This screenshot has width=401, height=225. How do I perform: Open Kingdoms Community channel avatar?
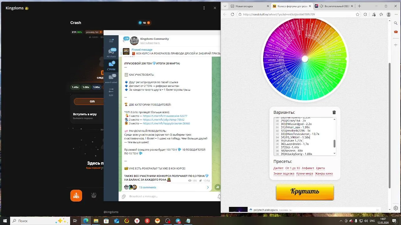tap(134, 41)
